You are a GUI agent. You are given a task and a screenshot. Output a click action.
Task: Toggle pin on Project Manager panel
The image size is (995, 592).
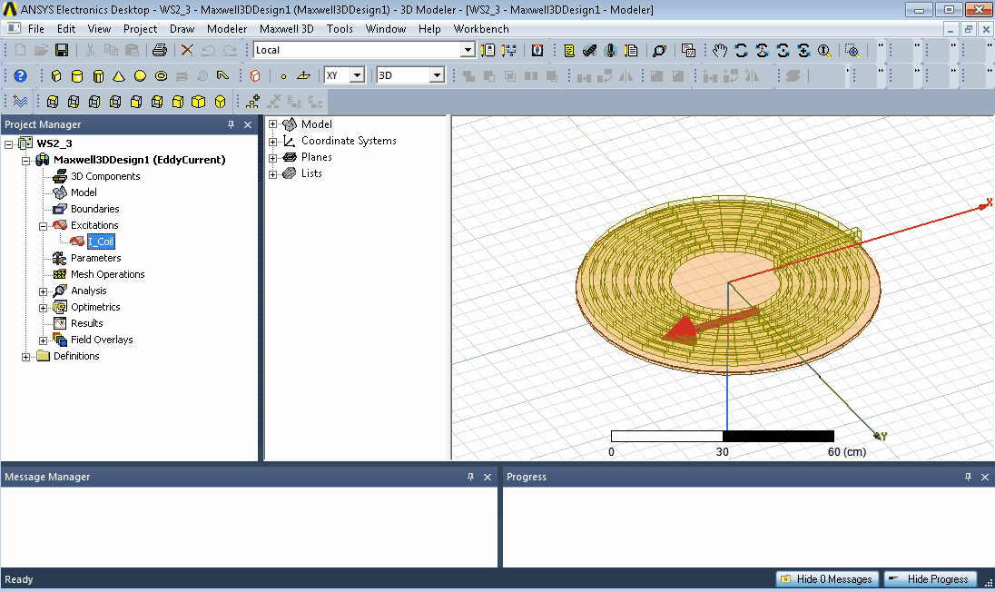pos(231,124)
